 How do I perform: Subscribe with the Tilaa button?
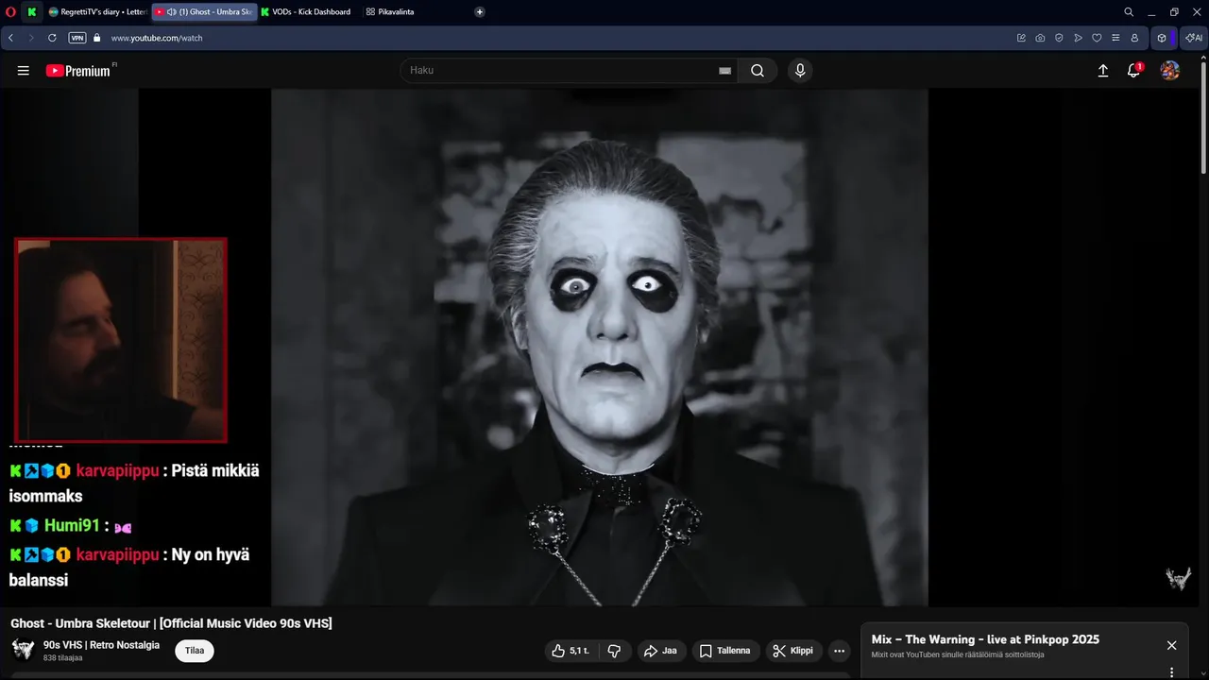click(x=195, y=651)
